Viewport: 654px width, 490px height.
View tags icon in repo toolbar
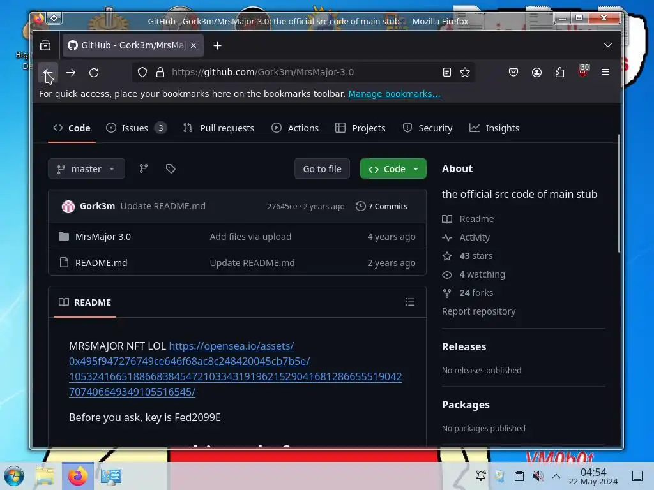point(171,168)
